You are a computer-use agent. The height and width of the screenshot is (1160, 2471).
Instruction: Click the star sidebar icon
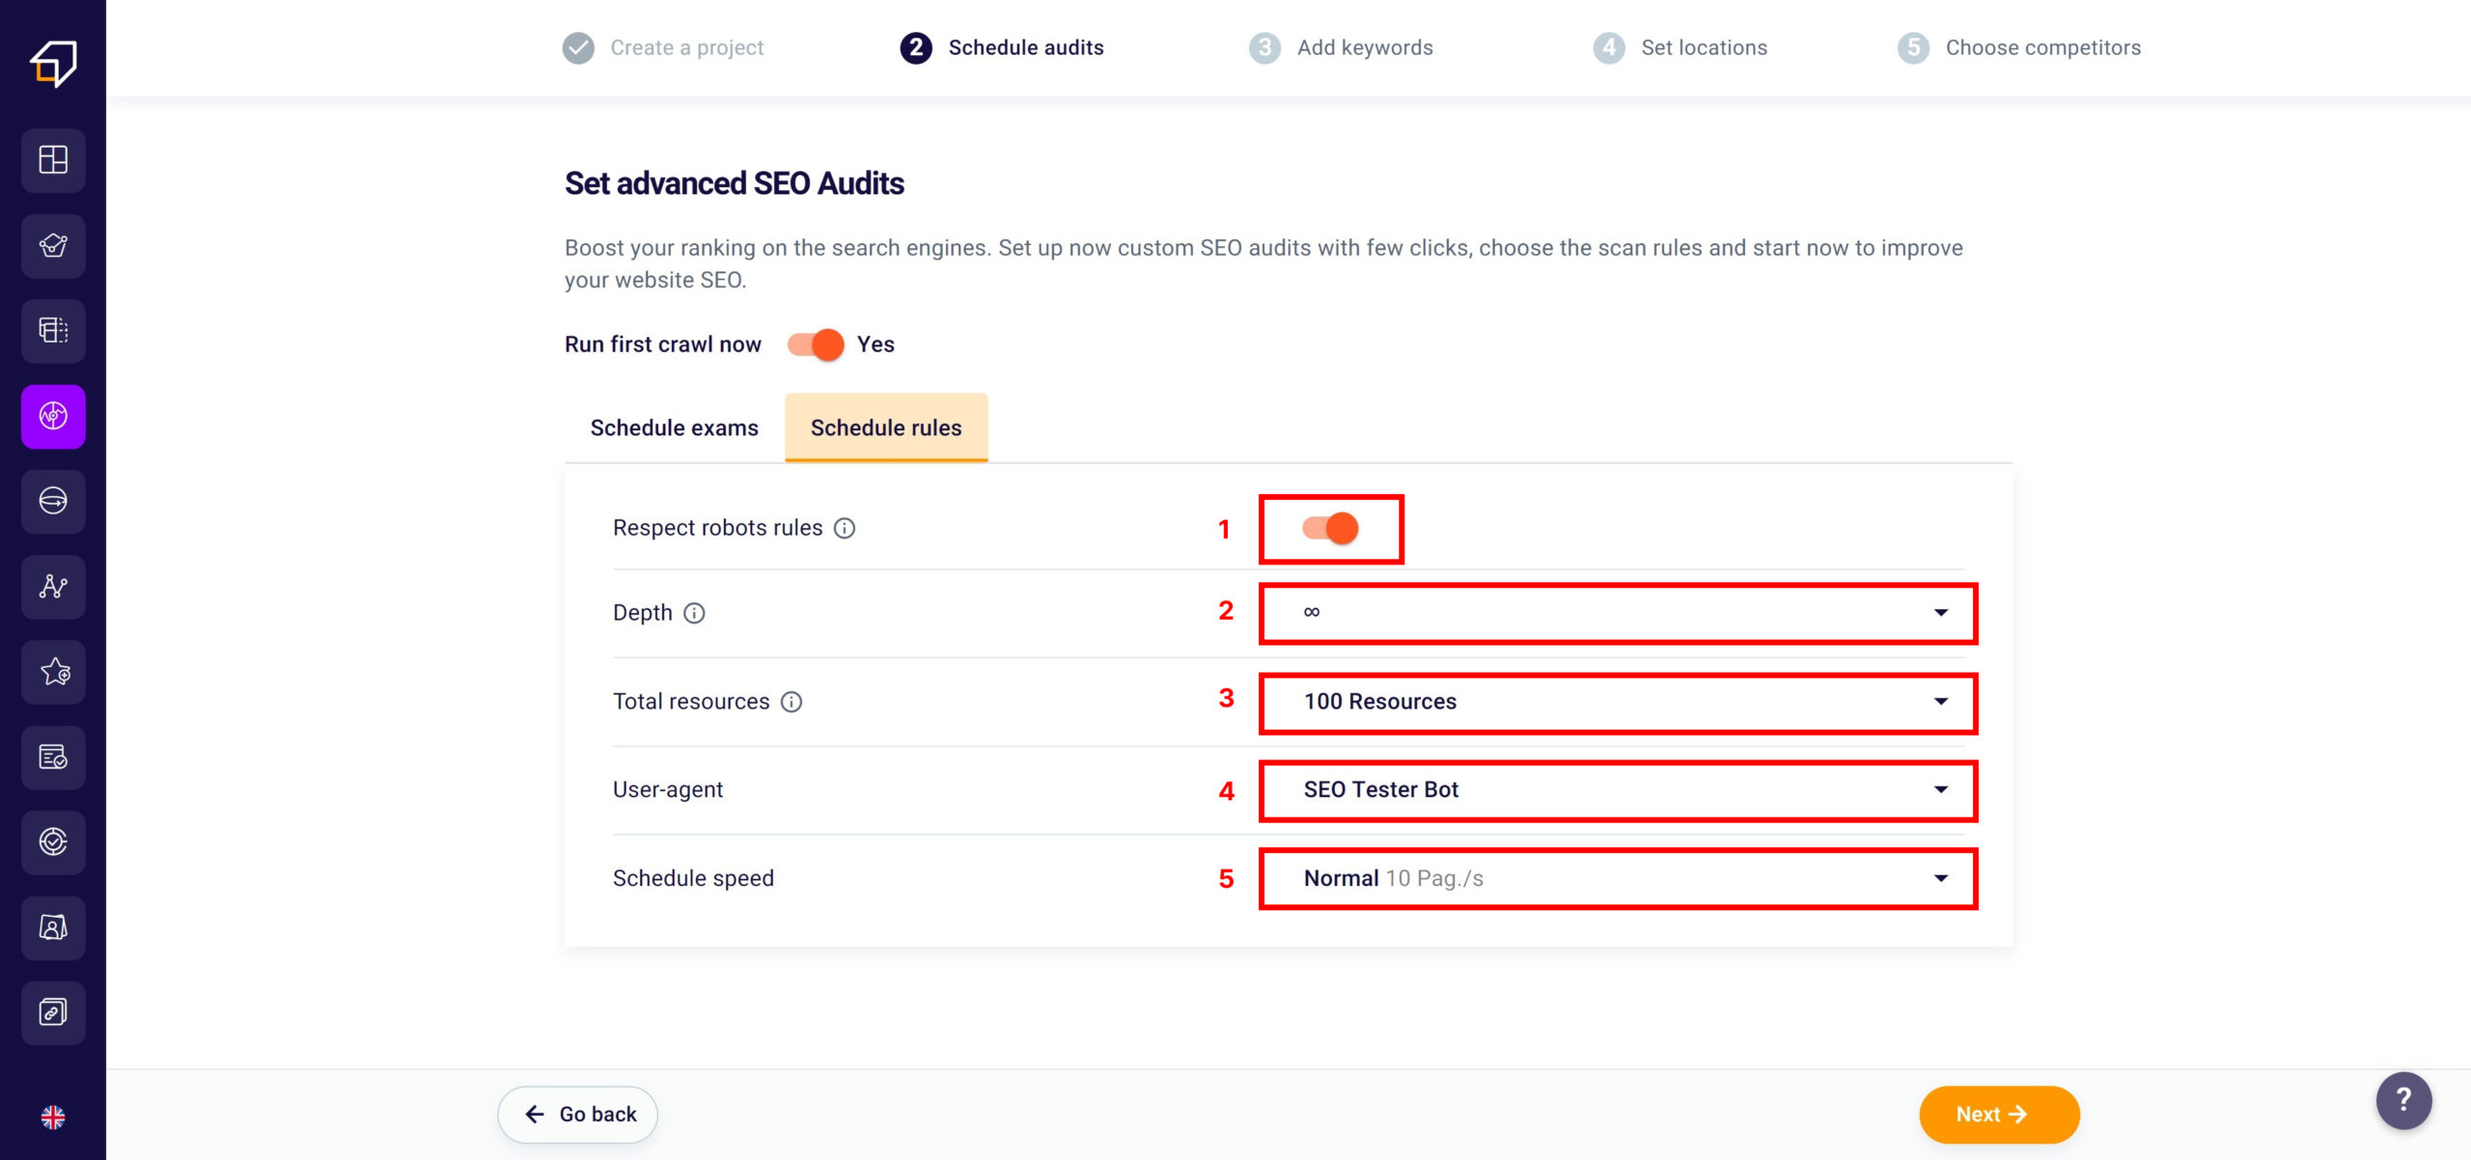pyautogui.click(x=53, y=672)
